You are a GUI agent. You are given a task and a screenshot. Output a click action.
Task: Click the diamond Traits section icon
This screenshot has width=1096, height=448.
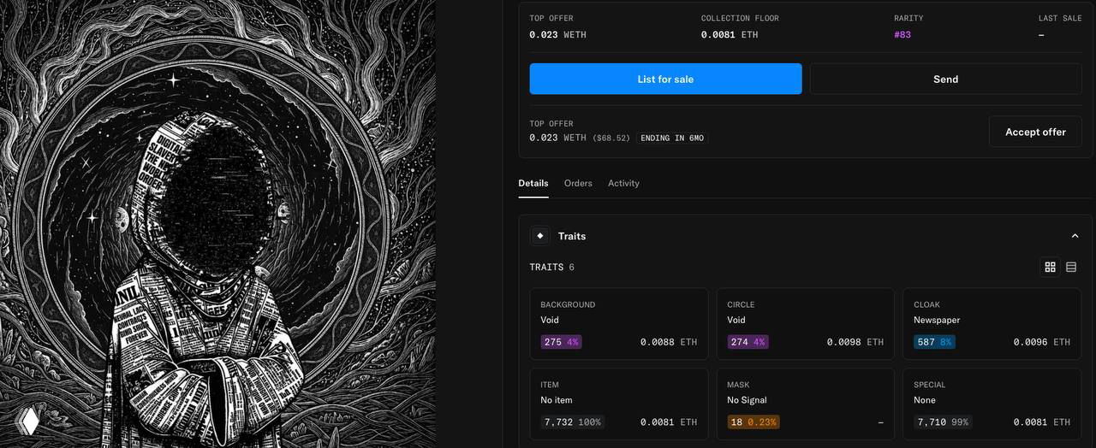pos(539,236)
